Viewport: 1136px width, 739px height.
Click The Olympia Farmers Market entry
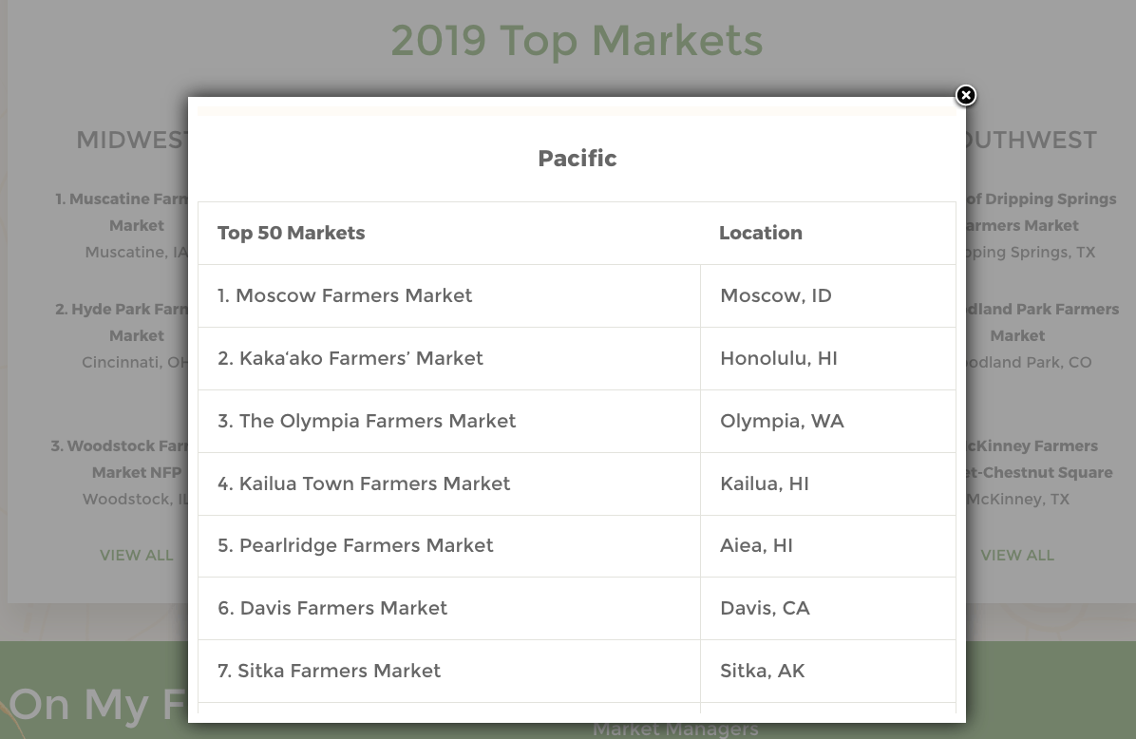pos(367,421)
